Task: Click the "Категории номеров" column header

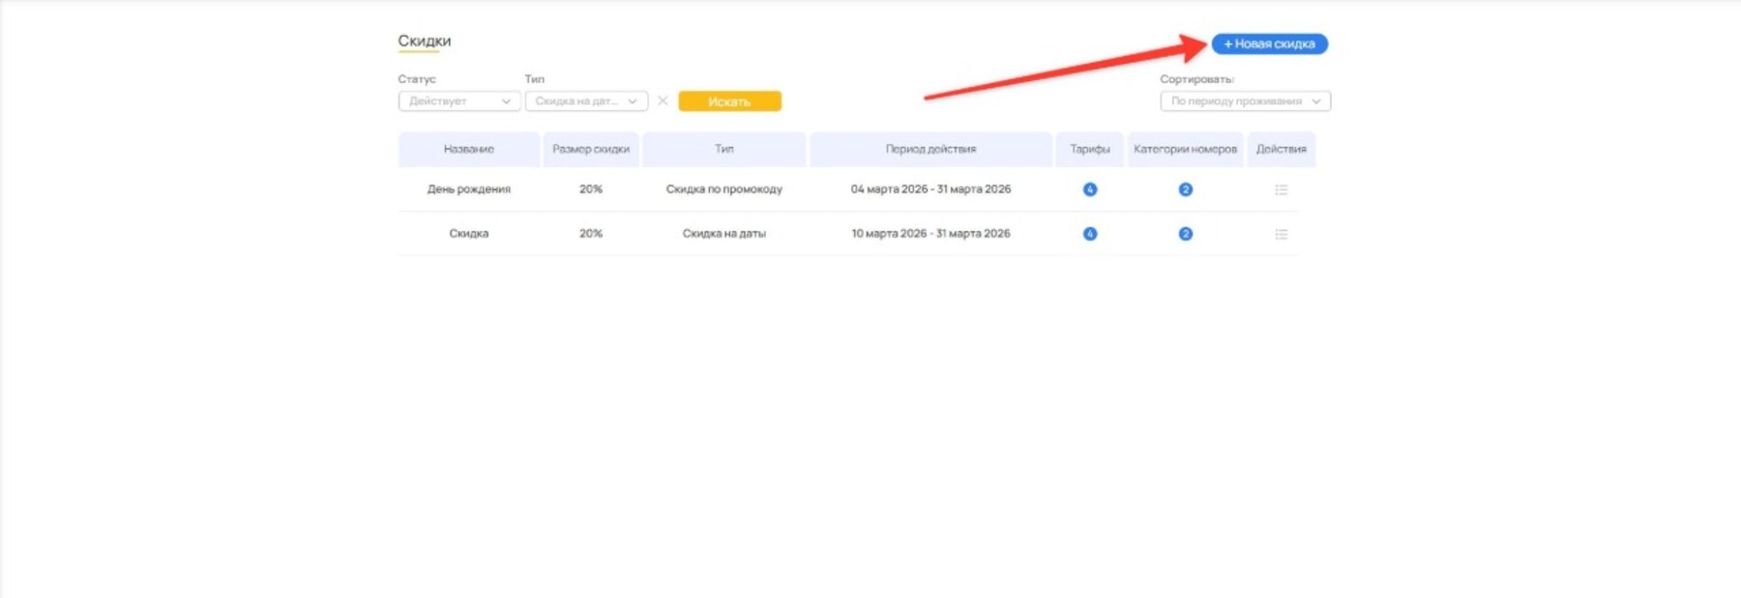Action: (x=1185, y=150)
